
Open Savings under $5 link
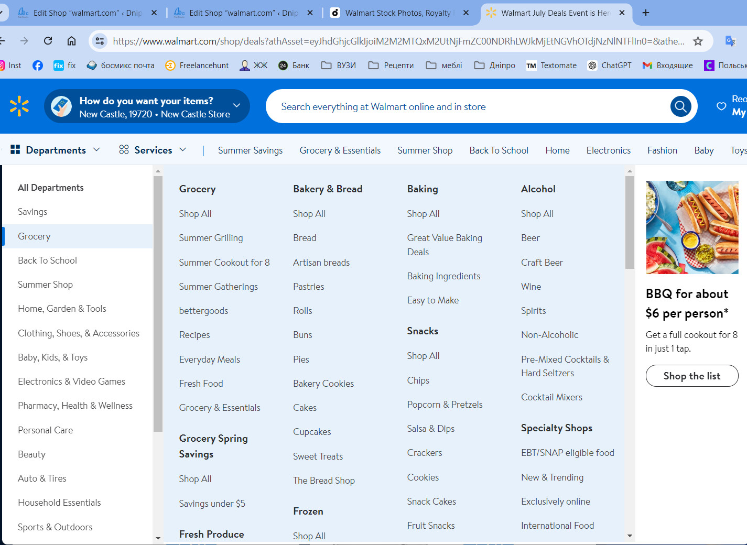click(x=212, y=504)
